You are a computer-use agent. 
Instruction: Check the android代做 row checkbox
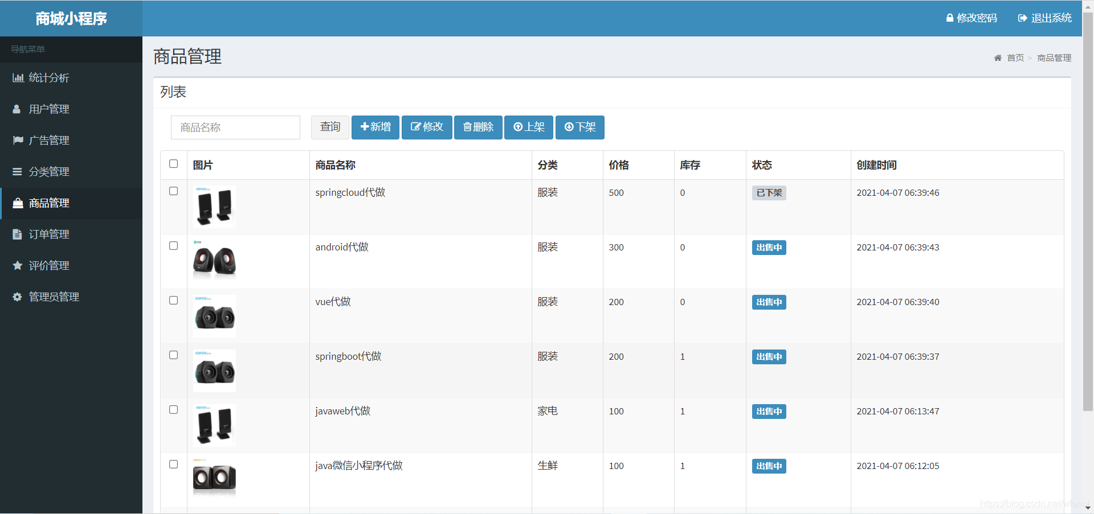(x=174, y=246)
